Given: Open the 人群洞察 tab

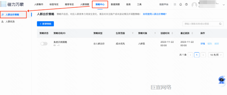Looking at the screenshot, I should click(85, 4).
